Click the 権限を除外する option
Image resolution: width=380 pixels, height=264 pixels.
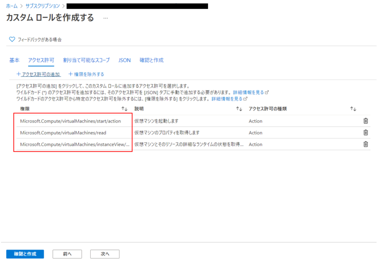point(86,74)
